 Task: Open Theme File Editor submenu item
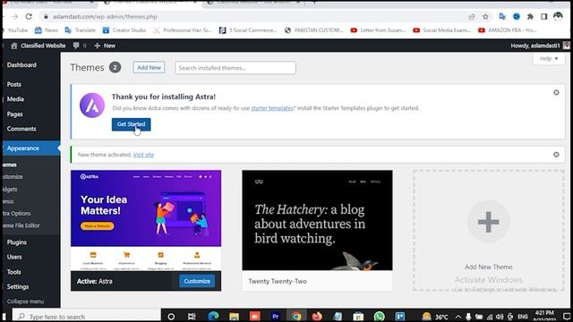point(21,225)
